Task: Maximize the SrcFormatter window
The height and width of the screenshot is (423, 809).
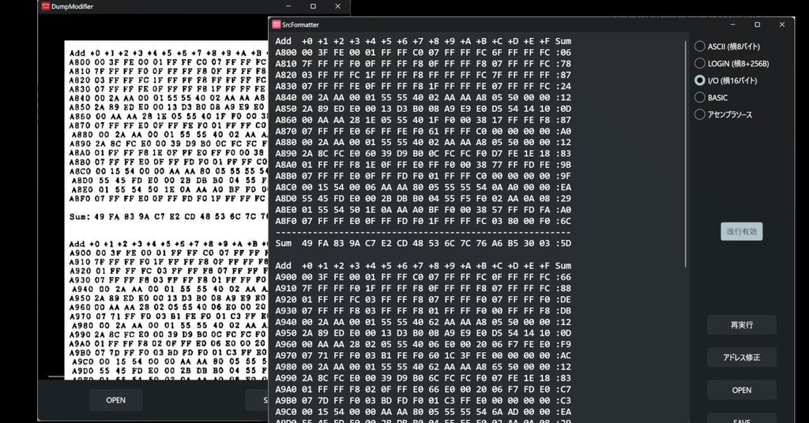Action: (x=758, y=24)
